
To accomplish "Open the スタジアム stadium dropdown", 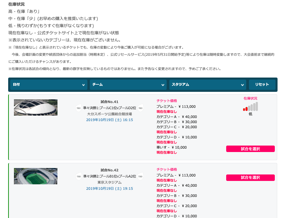I will [x=207, y=85].
